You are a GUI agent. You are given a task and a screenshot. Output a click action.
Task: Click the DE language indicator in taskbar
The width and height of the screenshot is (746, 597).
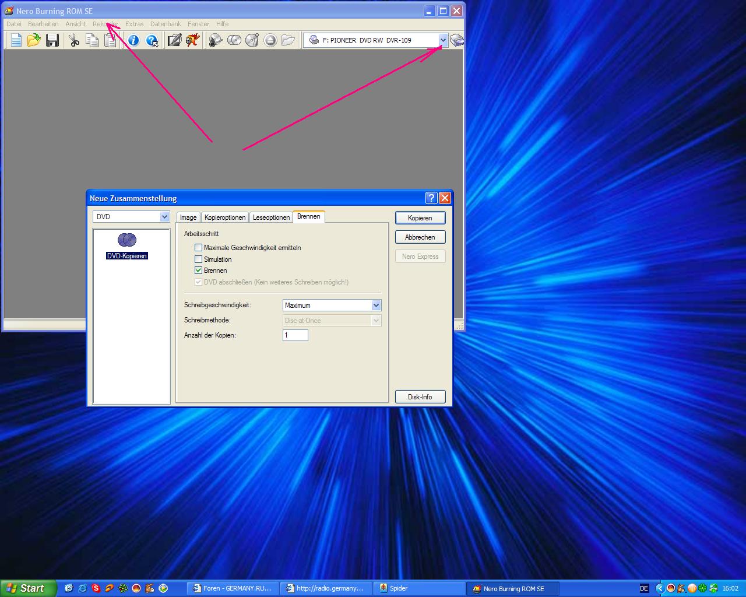pos(644,588)
